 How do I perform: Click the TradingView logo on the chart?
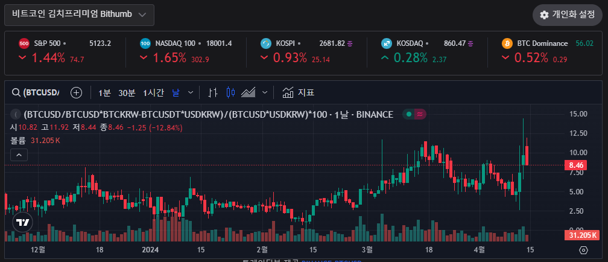click(23, 222)
